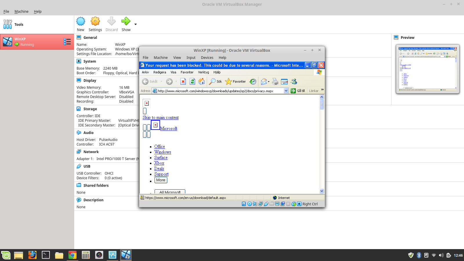The width and height of the screenshot is (464, 261).
Task: Toggle the WinXP machine details list button
Action: 67,42
